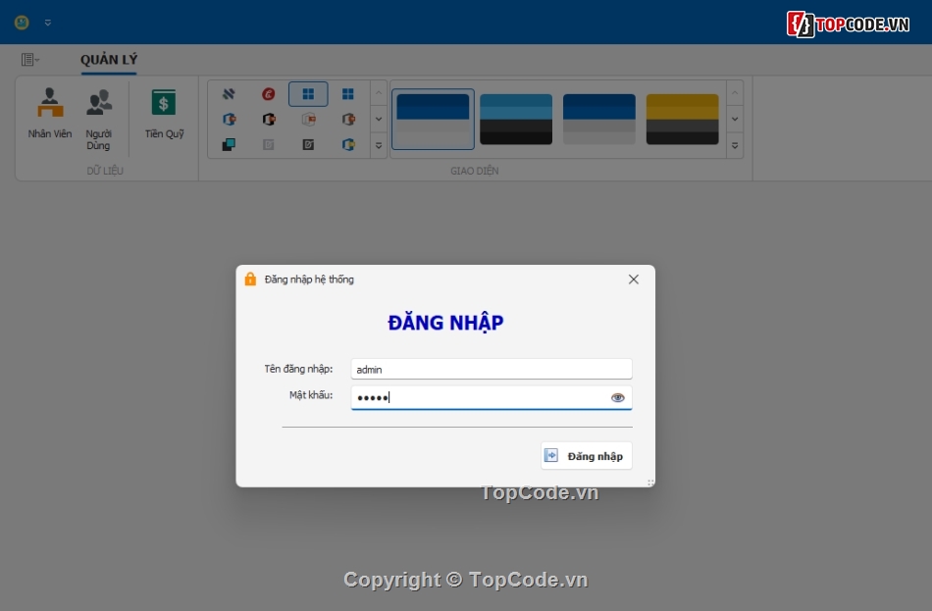Click the Tên đăng nhập username field
The height and width of the screenshot is (611, 932).
click(491, 369)
